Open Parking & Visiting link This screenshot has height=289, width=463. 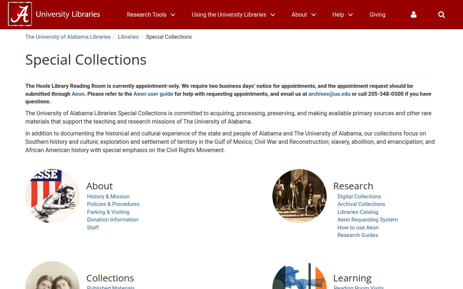pyautogui.click(x=108, y=212)
